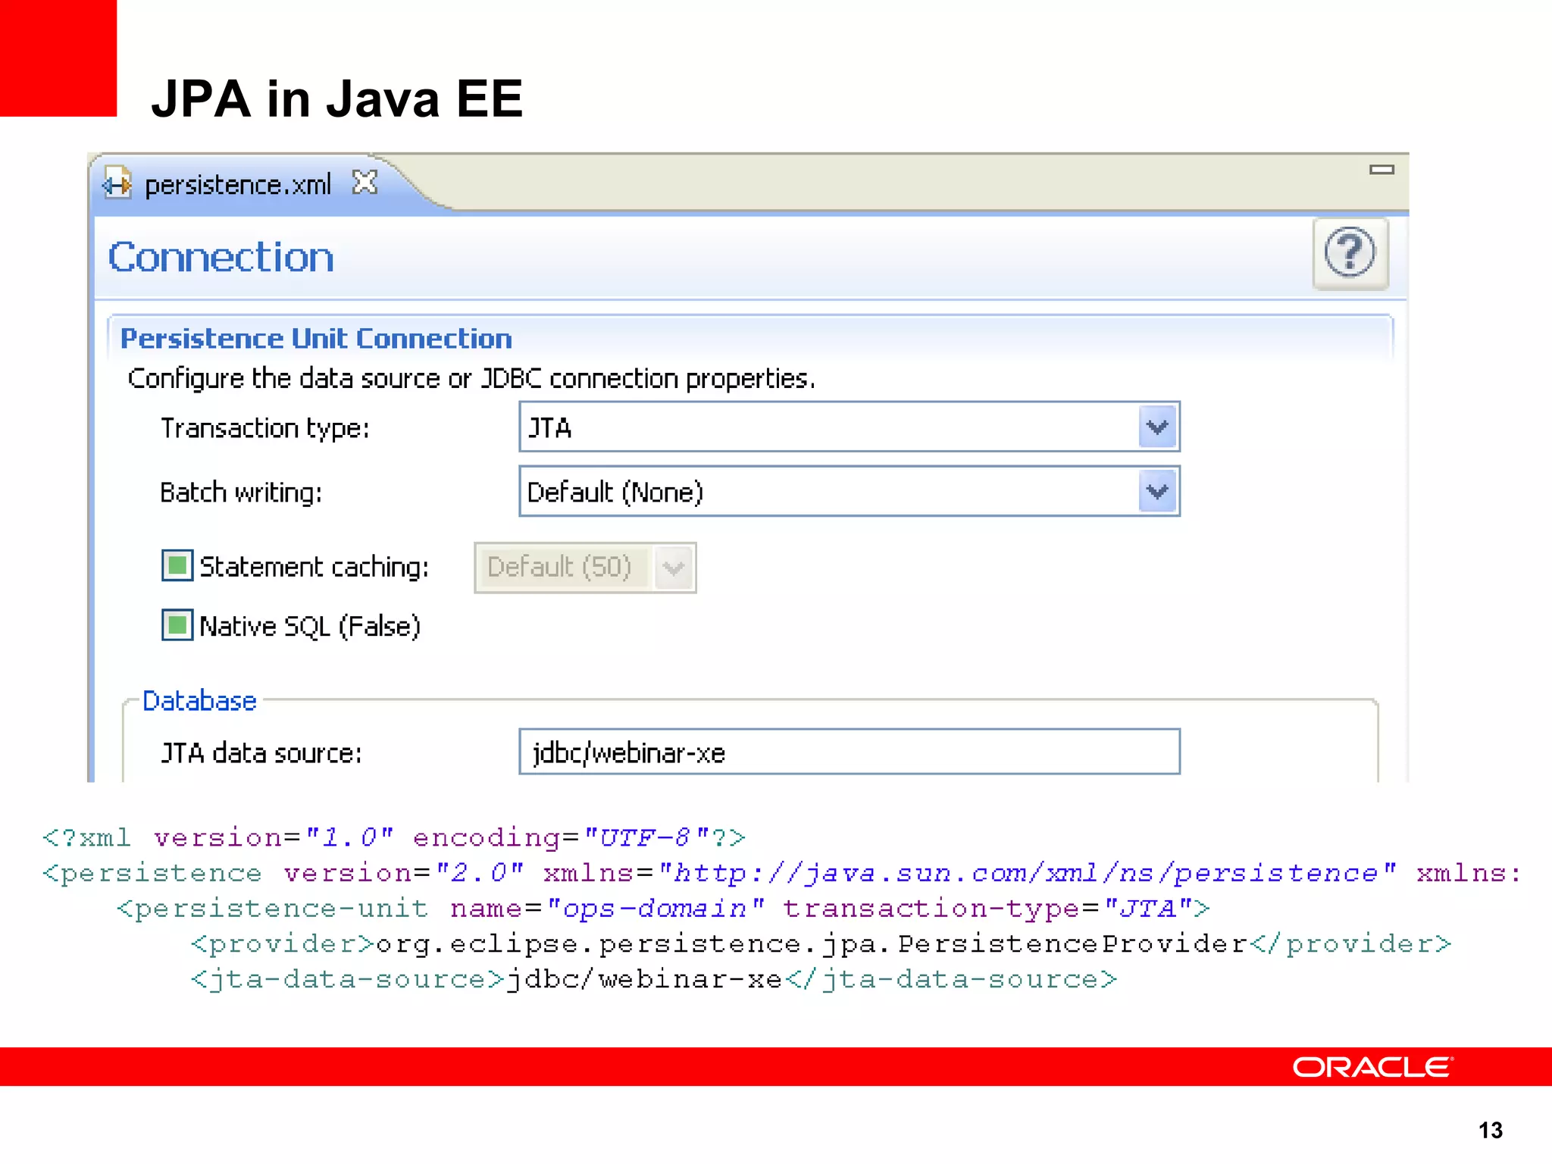Click the jta-data-source XML line
The image size is (1552, 1164).
coord(654,979)
